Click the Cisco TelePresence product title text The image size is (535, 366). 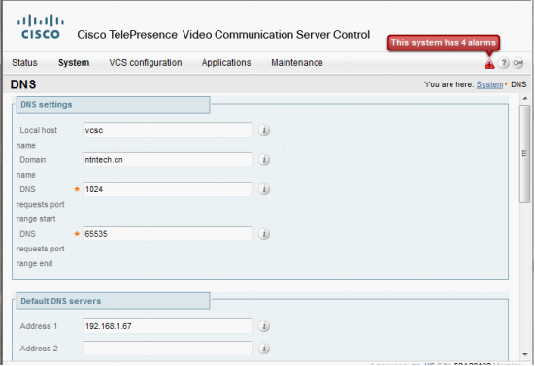[x=223, y=34]
